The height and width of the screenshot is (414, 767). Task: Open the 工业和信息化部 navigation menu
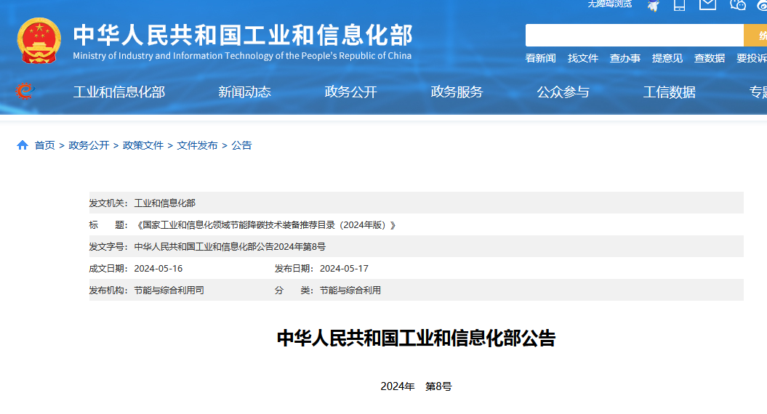tap(119, 92)
